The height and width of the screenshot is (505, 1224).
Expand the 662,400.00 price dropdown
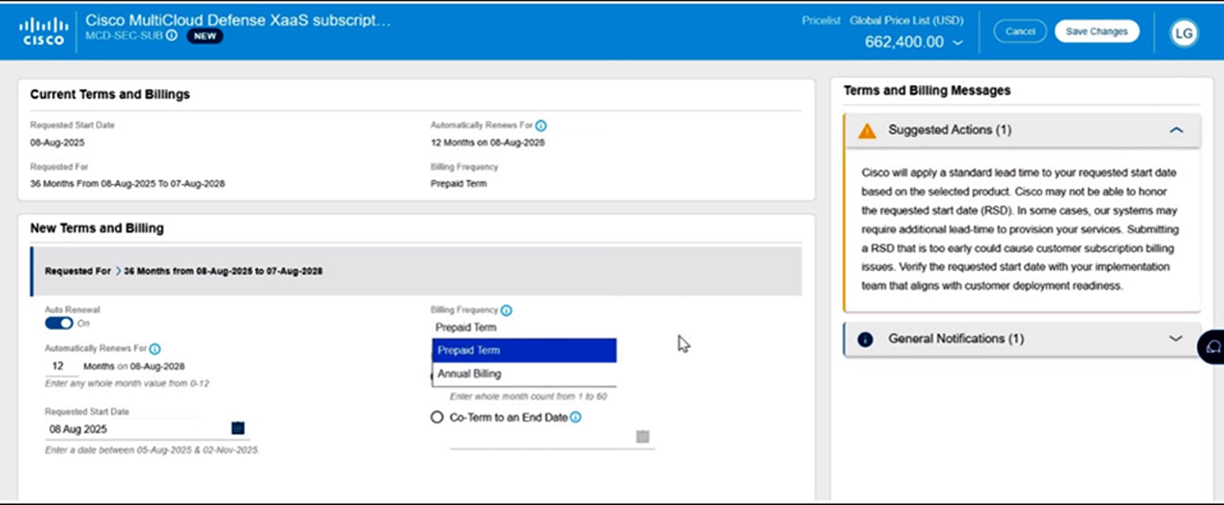click(x=958, y=43)
